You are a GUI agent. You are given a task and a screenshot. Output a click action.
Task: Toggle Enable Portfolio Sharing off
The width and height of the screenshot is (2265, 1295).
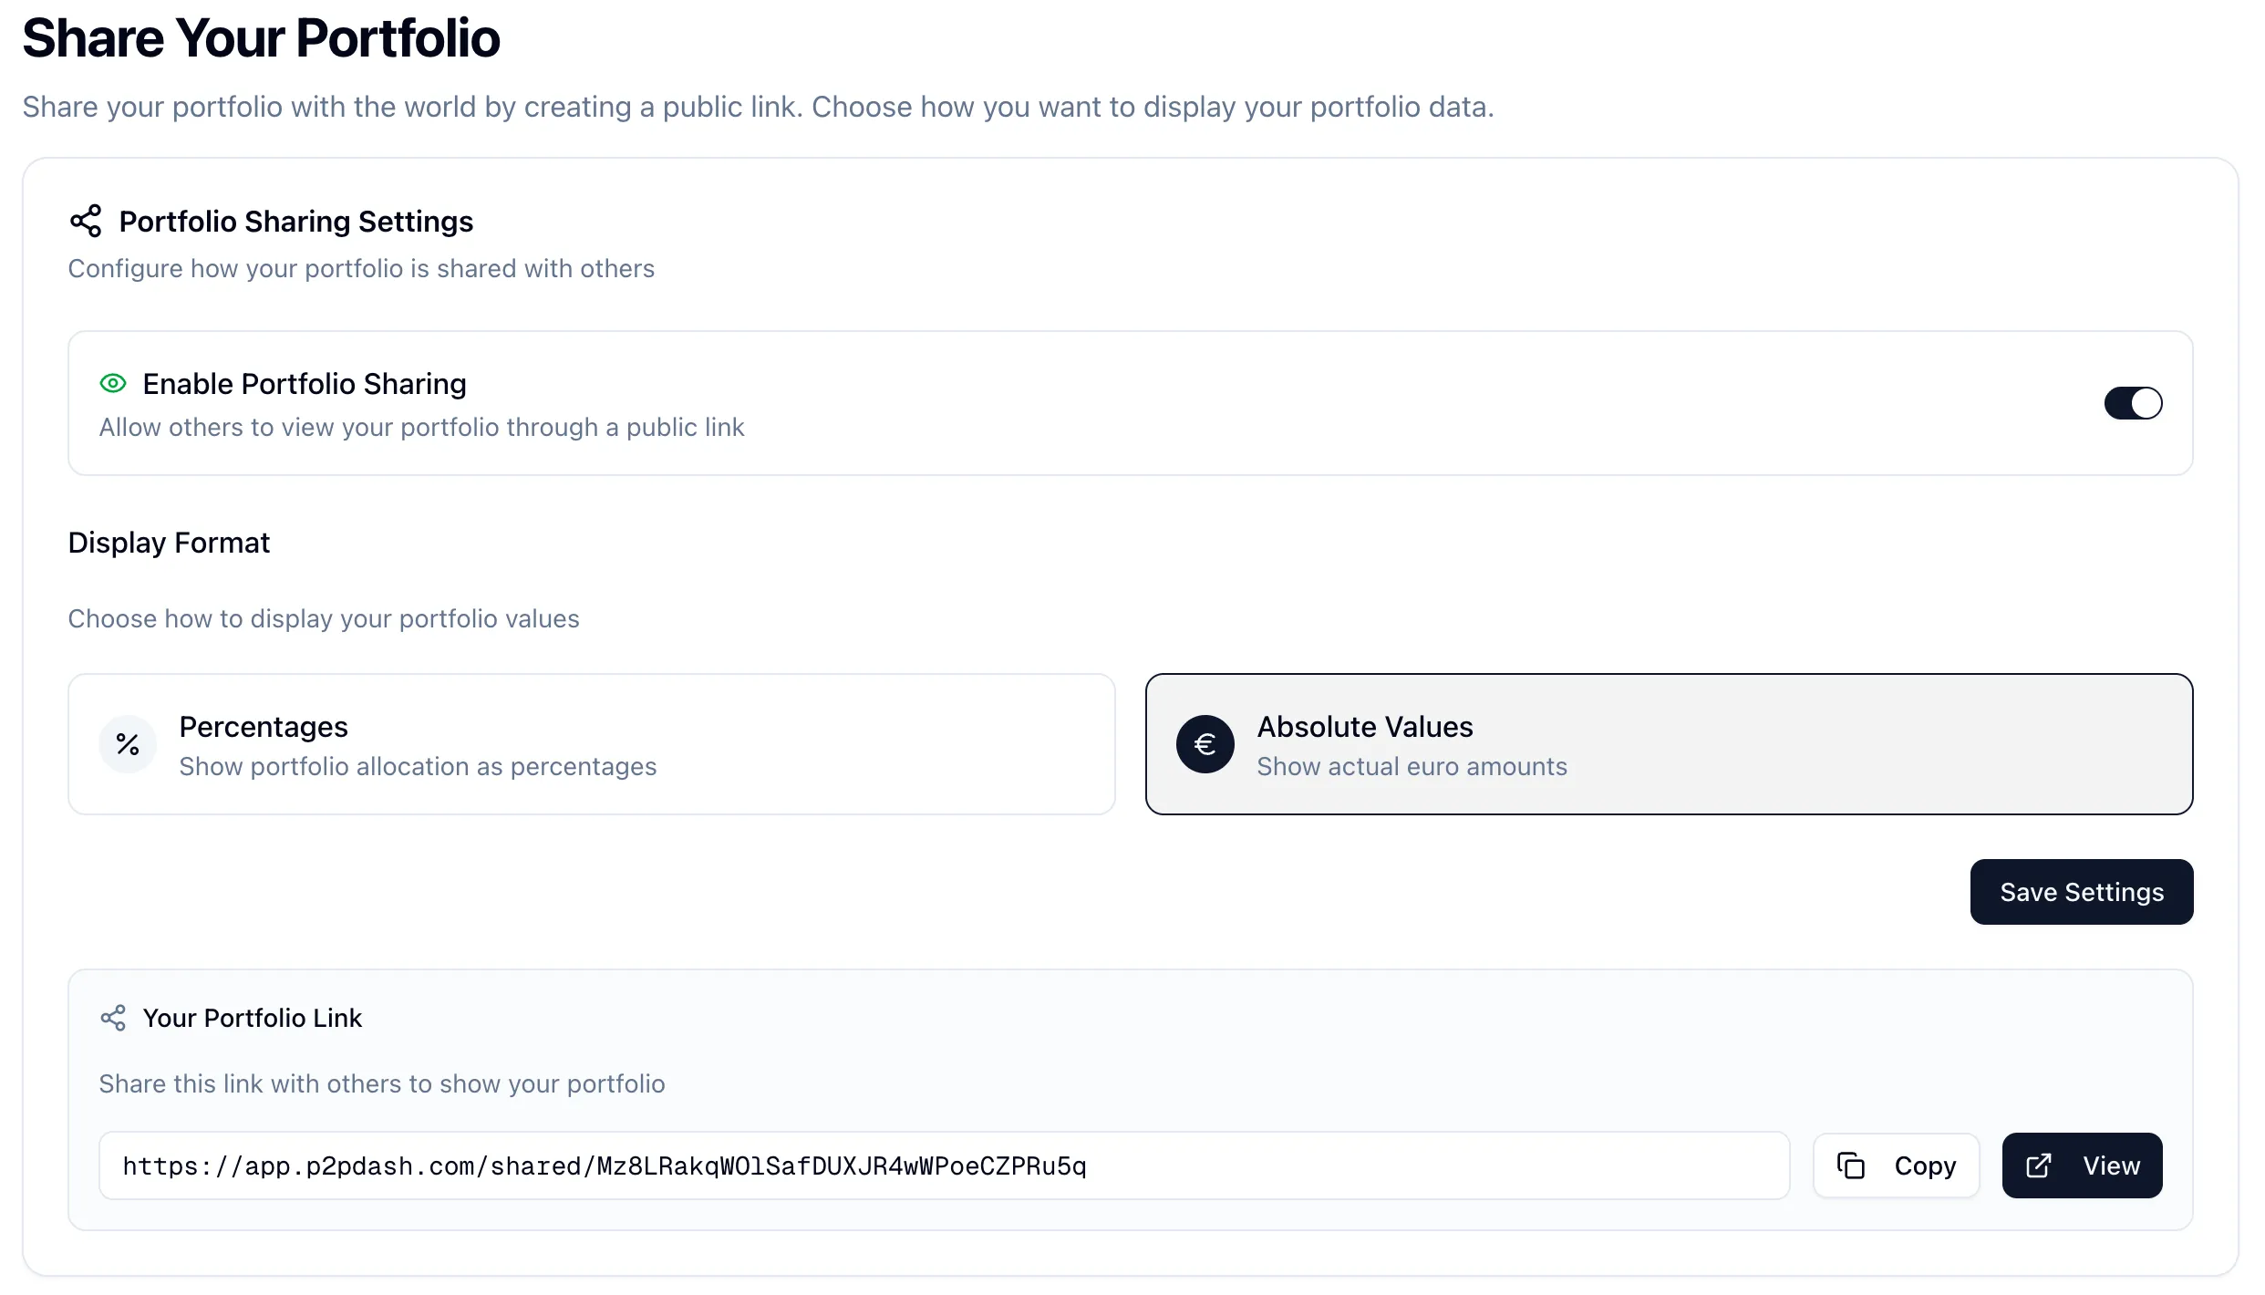pyautogui.click(x=2133, y=402)
